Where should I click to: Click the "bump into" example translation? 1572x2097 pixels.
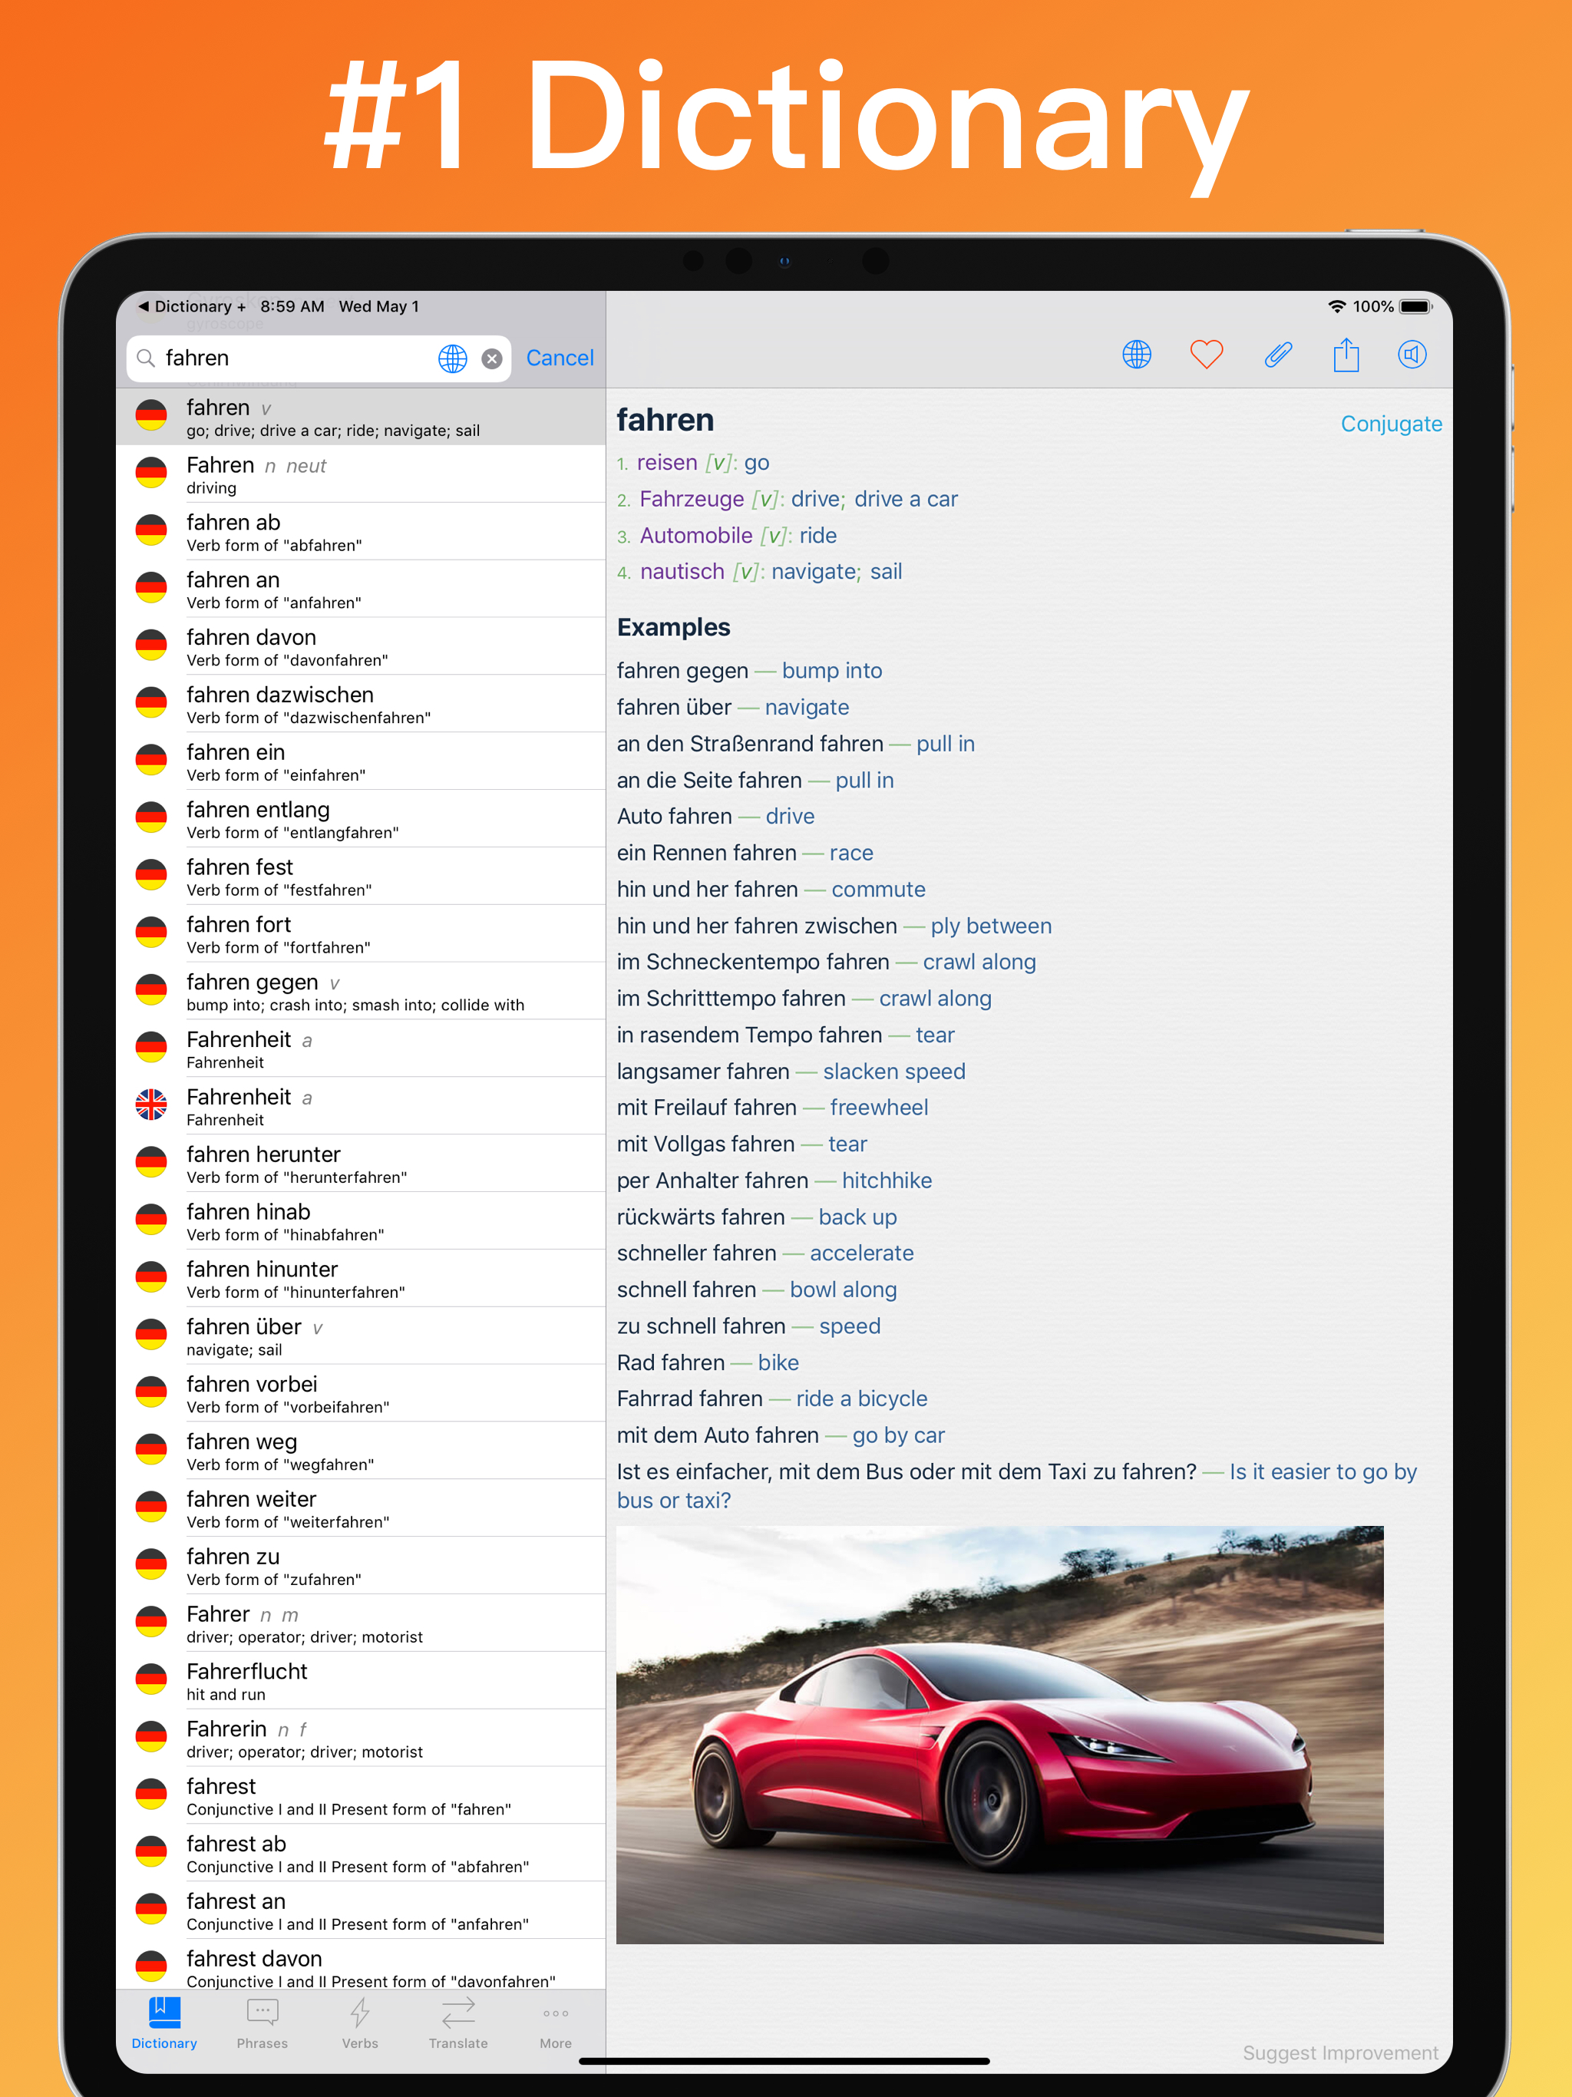tap(831, 671)
